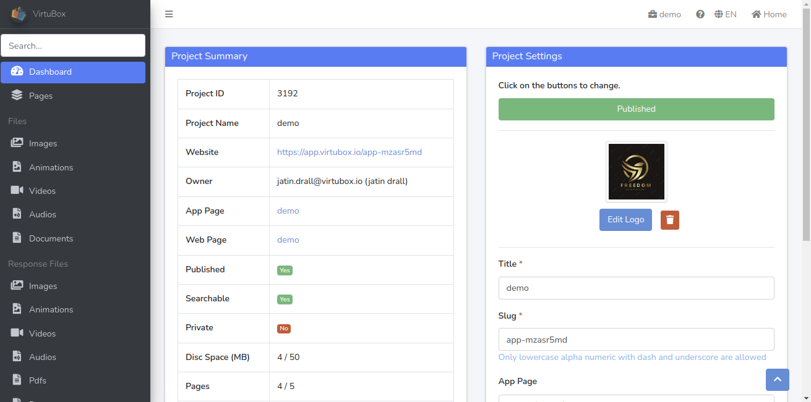Click the Home icon in the header
The height and width of the screenshot is (402, 811).
(x=768, y=14)
